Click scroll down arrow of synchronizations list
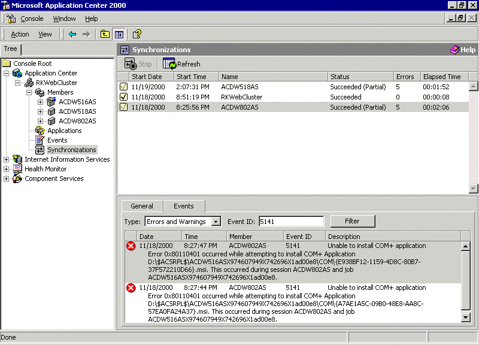This screenshot has height=345, width=479. 473,189
